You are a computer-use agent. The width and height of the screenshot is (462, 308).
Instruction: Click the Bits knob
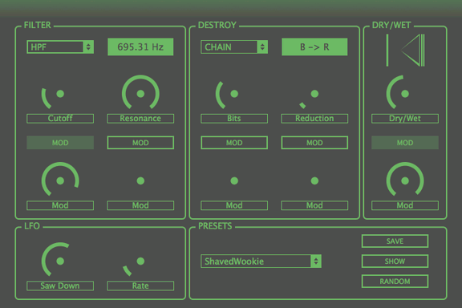(x=234, y=94)
